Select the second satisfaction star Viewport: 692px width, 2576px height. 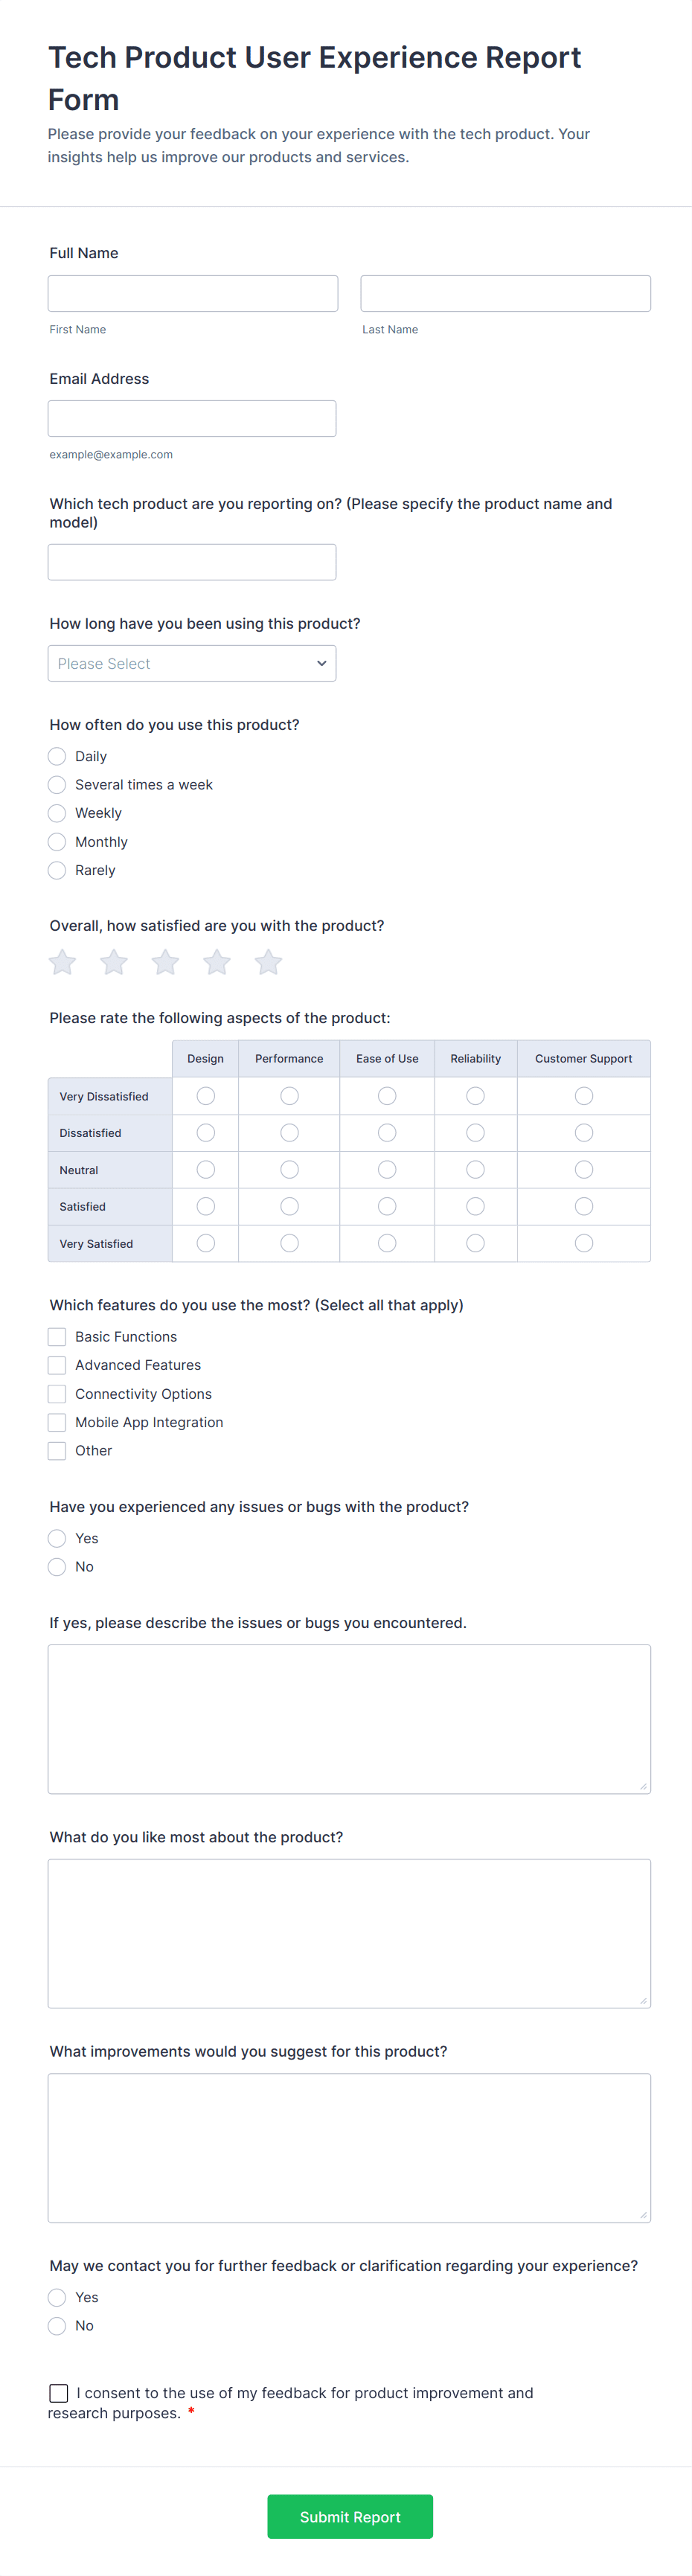coord(114,962)
